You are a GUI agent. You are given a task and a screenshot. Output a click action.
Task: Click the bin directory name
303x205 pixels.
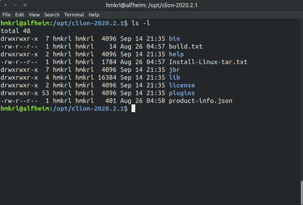[x=174, y=39]
